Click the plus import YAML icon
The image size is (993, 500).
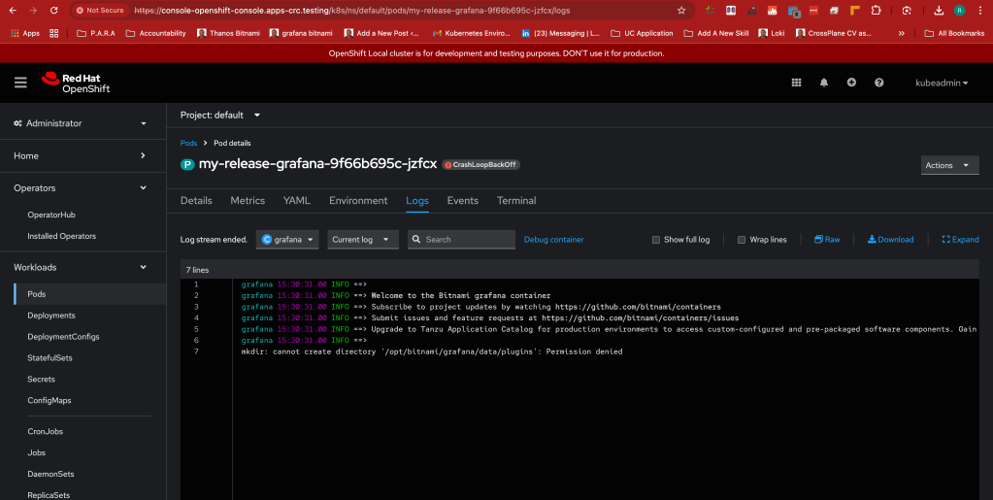point(851,83)
